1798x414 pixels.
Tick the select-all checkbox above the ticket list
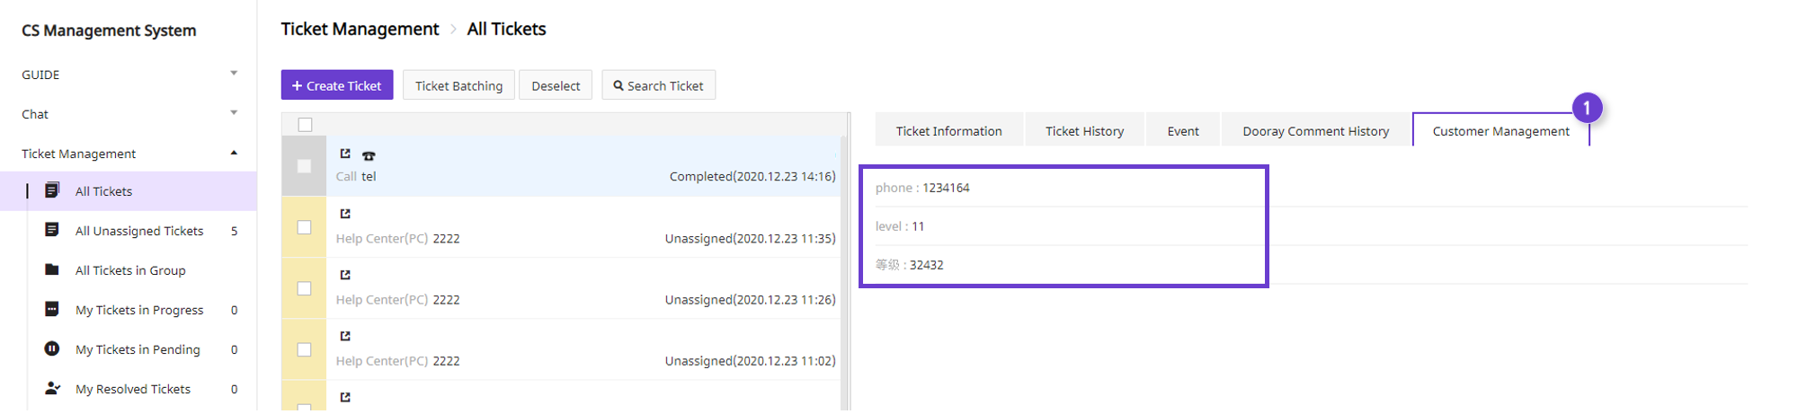(305, 124)
